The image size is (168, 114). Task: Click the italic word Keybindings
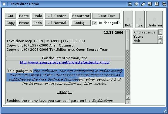point(102,101)
